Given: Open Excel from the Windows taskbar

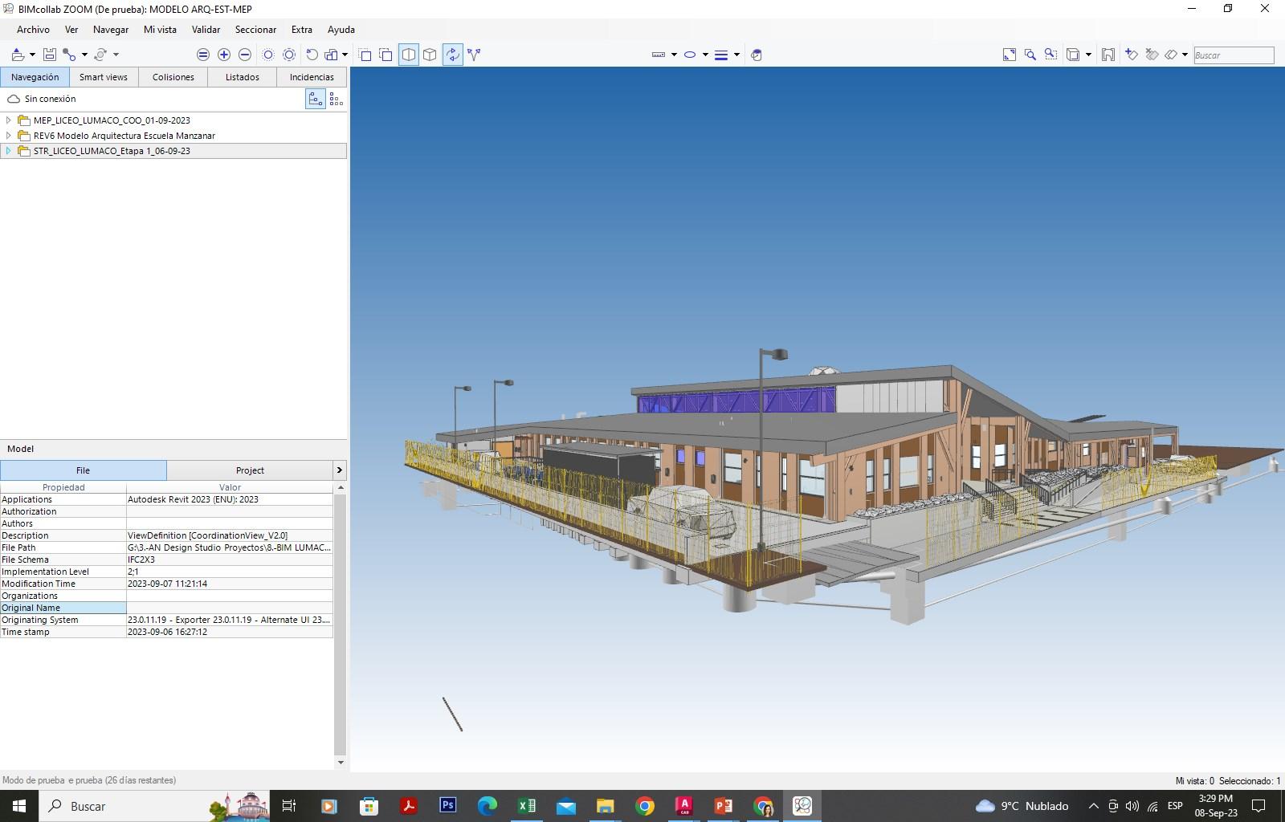Looking at the screenshot, I should (527, 806).
